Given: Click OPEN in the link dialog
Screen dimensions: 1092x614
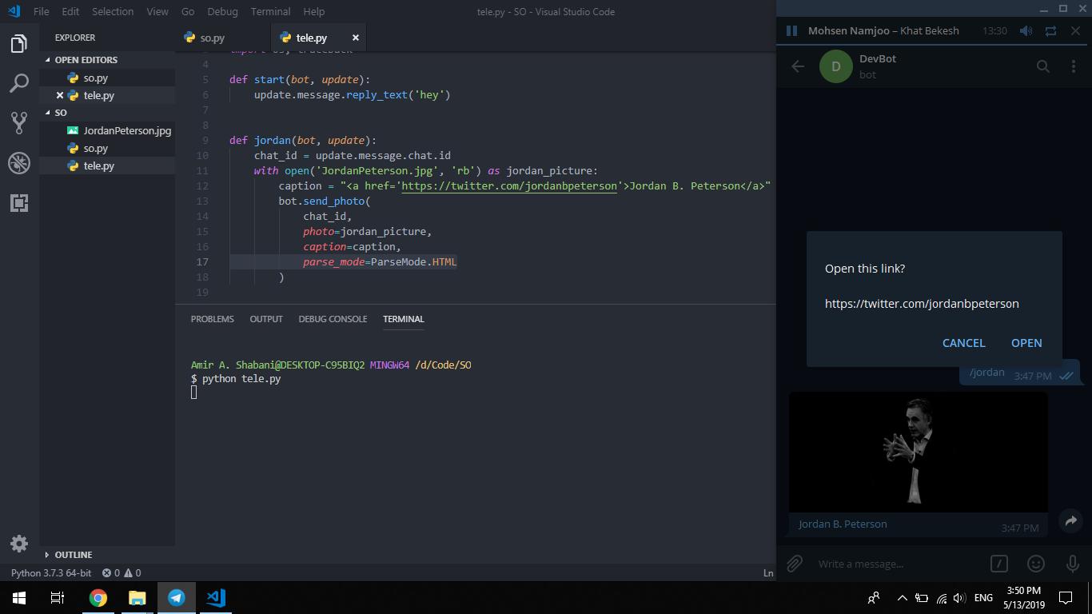Looking at the screenshot, I should (x=1026, y=342).
